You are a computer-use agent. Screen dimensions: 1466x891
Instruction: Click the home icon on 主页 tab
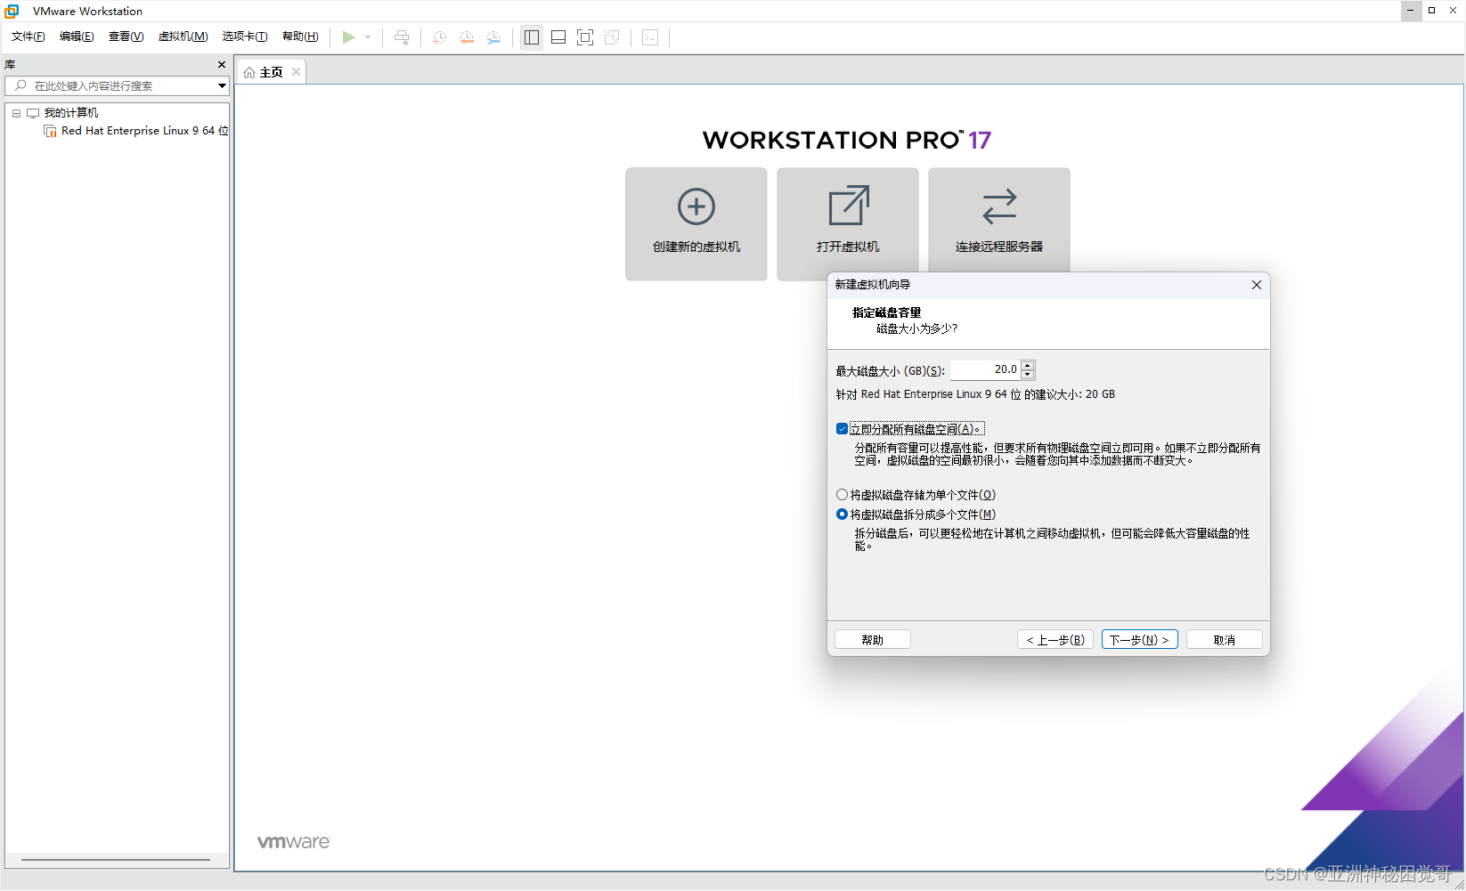coord(249,72)
